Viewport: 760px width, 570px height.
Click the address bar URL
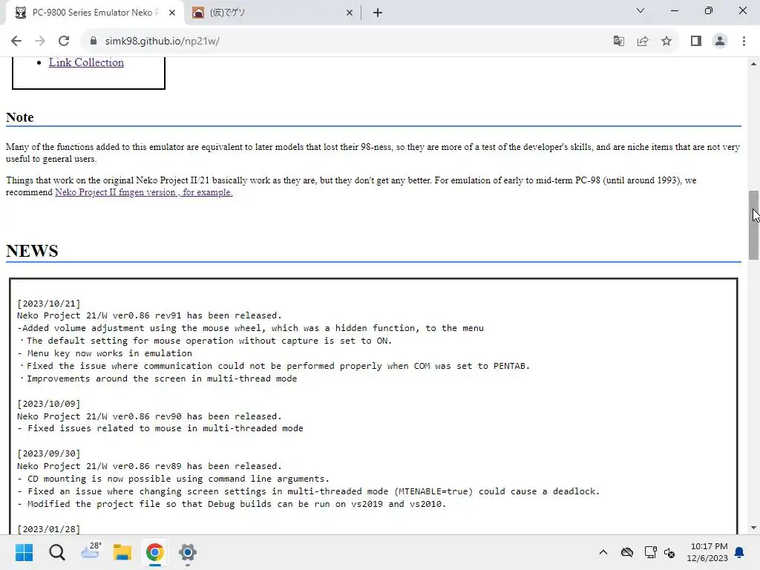tap(163, 41)
